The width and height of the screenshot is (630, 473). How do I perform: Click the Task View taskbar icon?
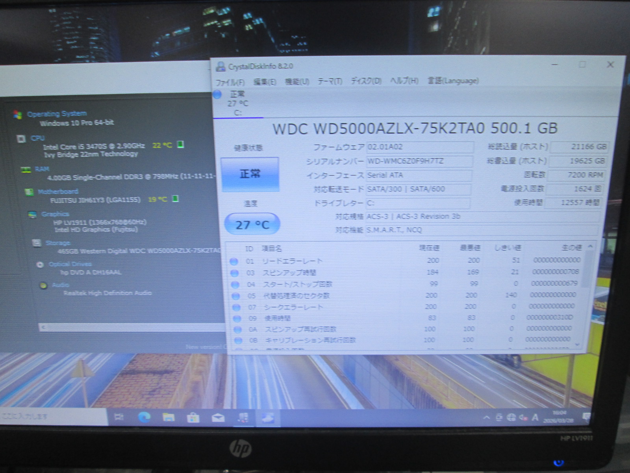click(x=119, y=417)
